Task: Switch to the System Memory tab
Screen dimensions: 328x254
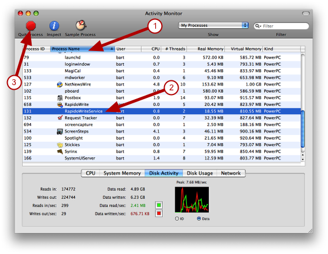Action: tap(122, 173)
